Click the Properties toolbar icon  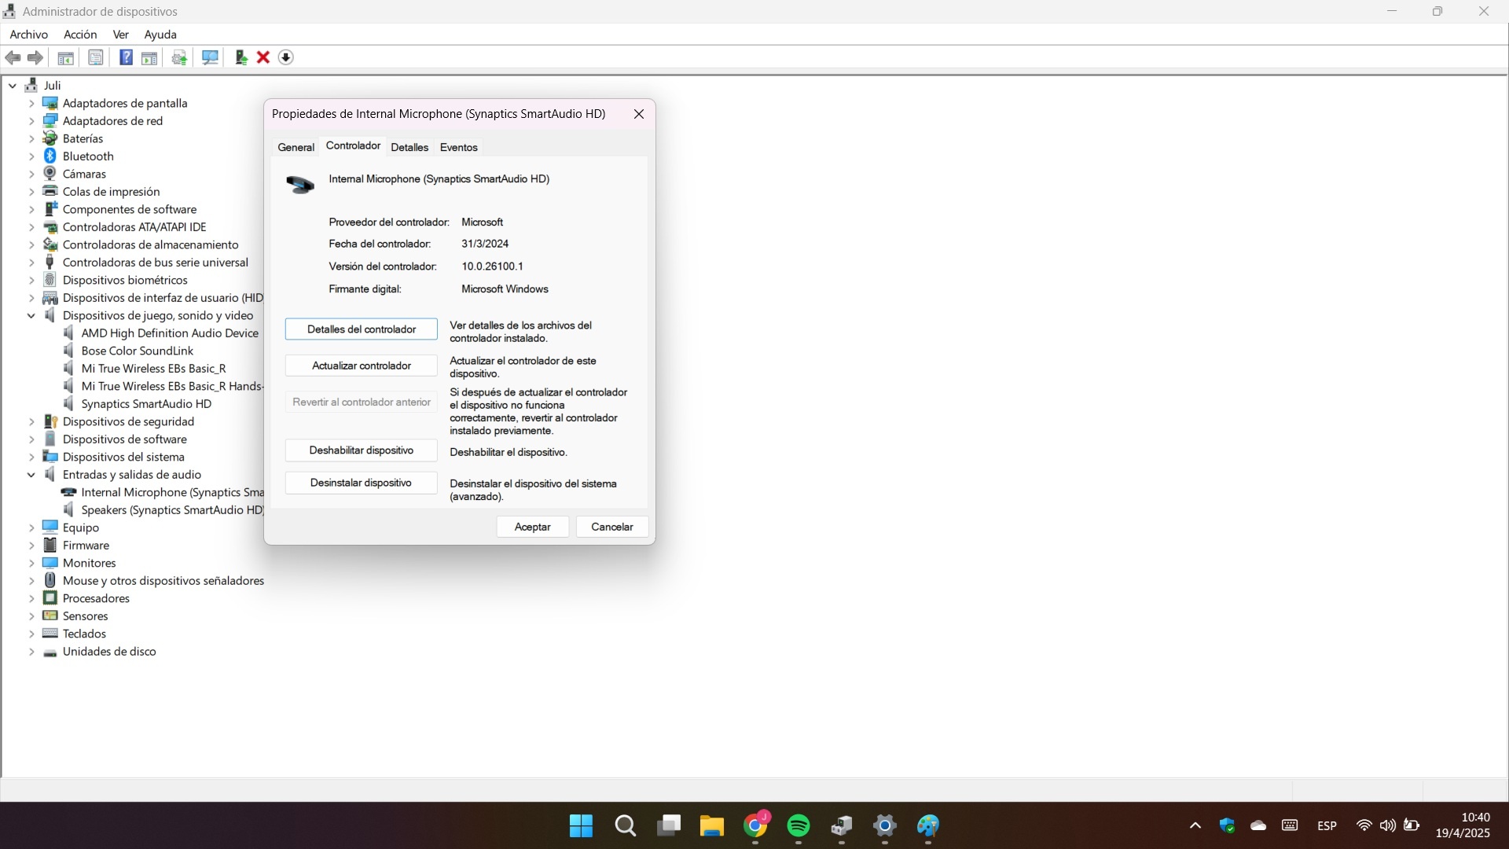(x=96, y=57)
